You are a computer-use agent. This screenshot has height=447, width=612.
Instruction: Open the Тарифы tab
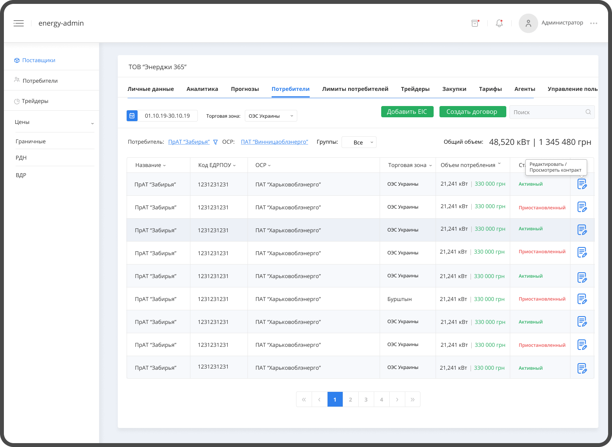click(x=490, y=89)
